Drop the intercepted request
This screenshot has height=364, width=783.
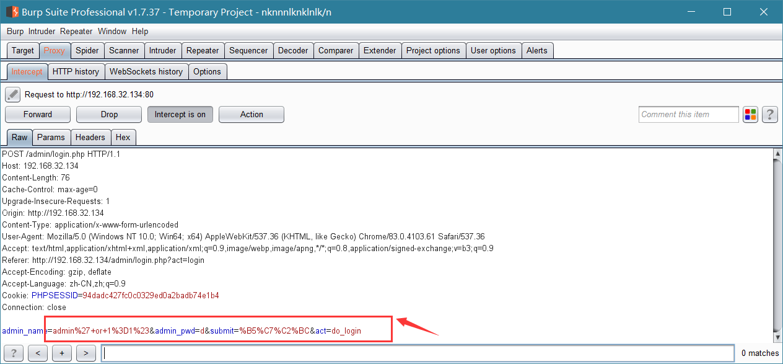[x=109, y=114]
